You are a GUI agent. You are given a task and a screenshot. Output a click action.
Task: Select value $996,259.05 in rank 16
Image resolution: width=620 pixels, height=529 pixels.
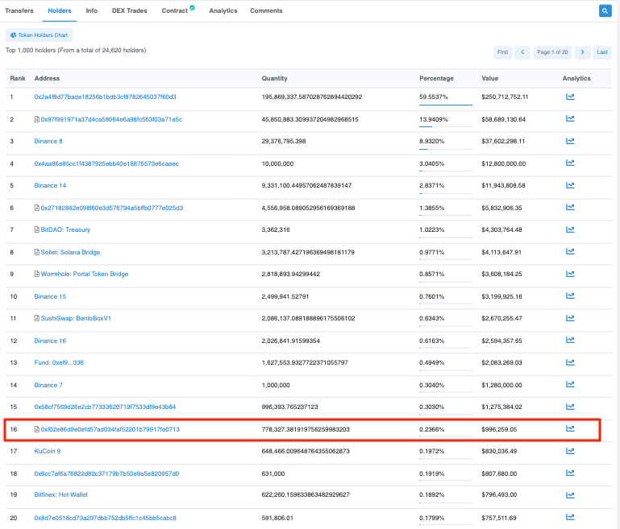pos(499,429)
